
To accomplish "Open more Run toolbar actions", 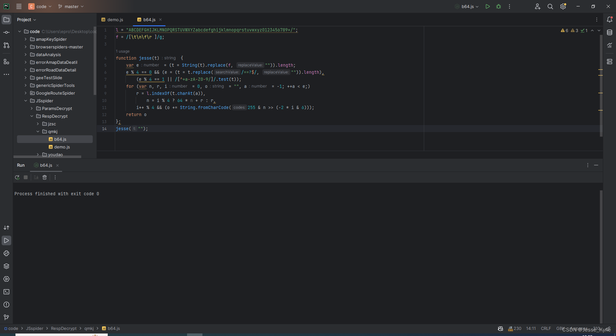I will (55, 177).
